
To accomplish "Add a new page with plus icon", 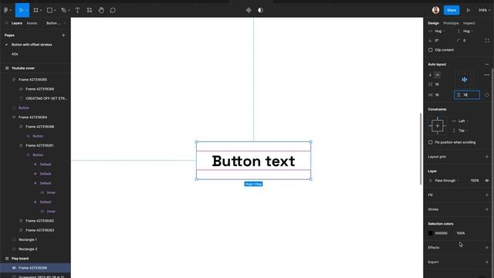I will [x=63, y=36].
